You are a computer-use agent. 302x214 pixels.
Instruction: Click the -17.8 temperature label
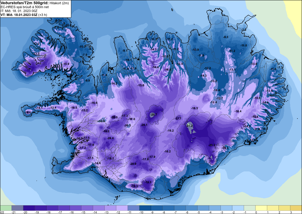(x=146, y=159)
